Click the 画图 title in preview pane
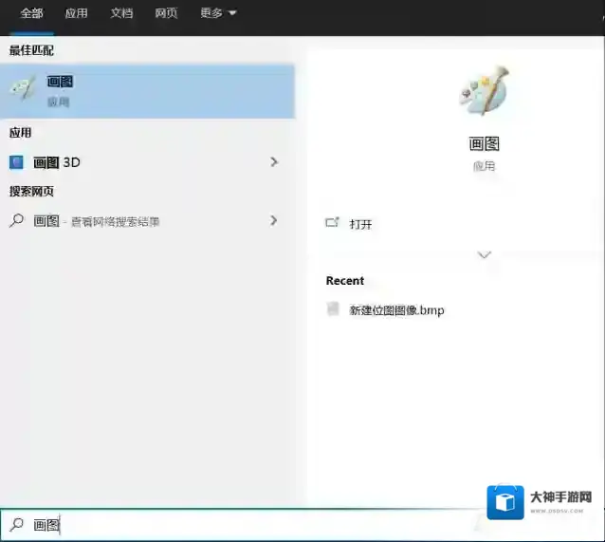The height and width of the screenshot is (542, 605). click(484, 143)
